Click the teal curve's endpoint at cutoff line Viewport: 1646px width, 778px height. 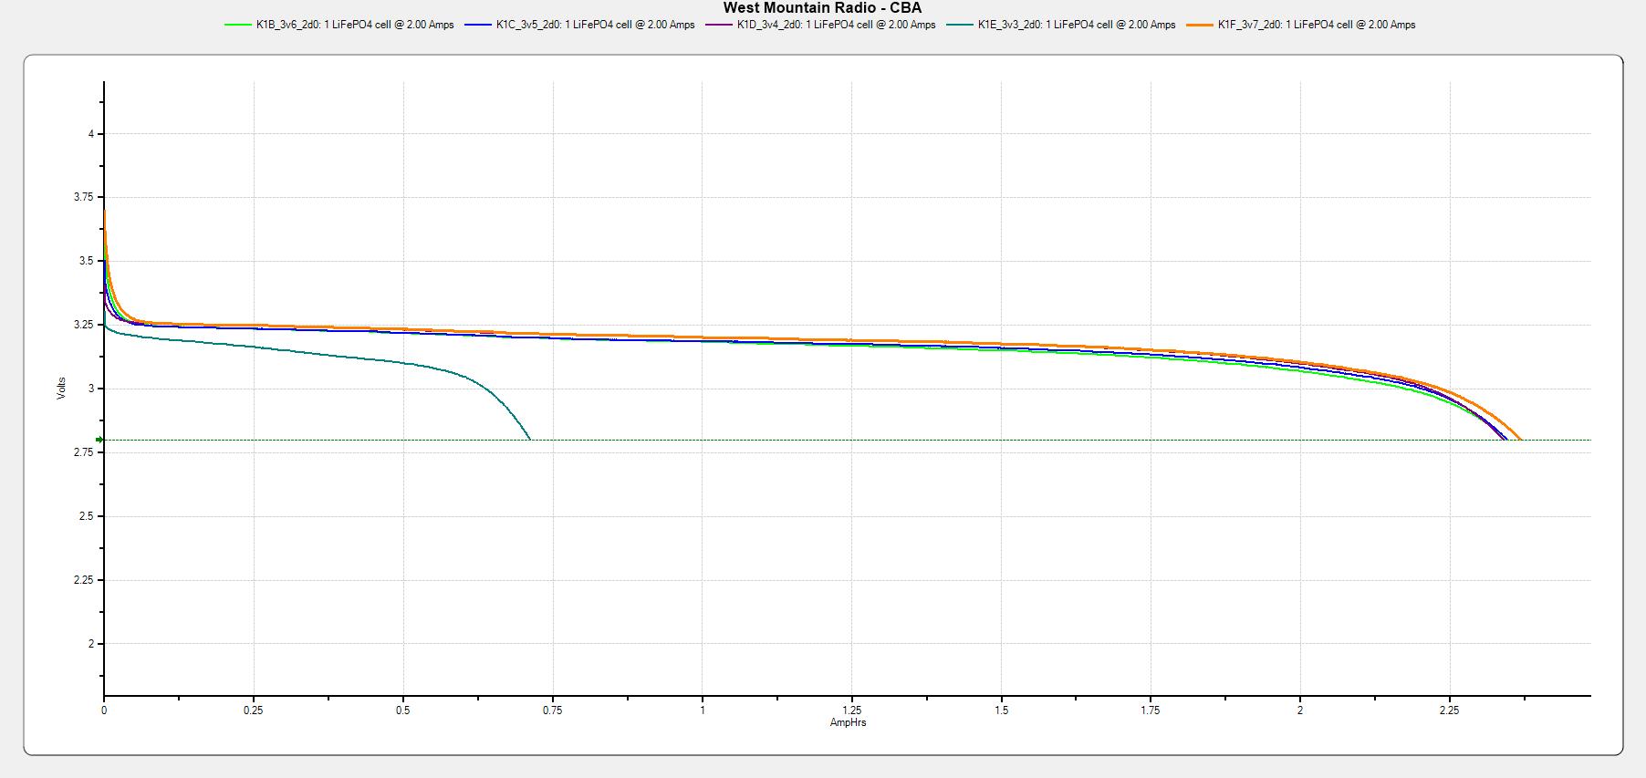point(529,439)
